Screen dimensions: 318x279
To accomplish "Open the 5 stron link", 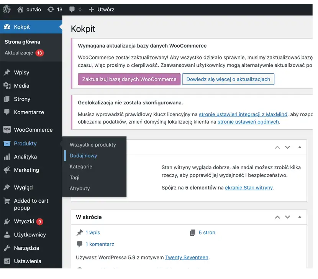I will pos(207,233).
